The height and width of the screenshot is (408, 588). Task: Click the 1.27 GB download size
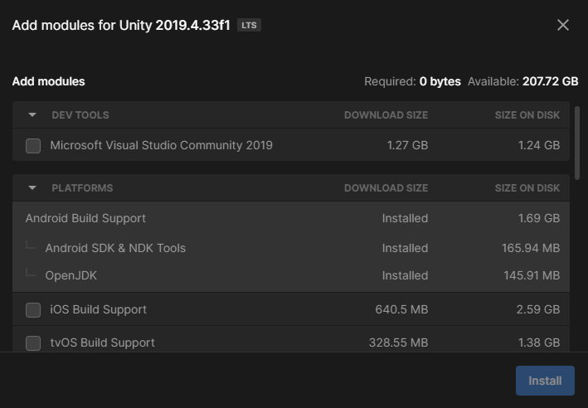407,145
